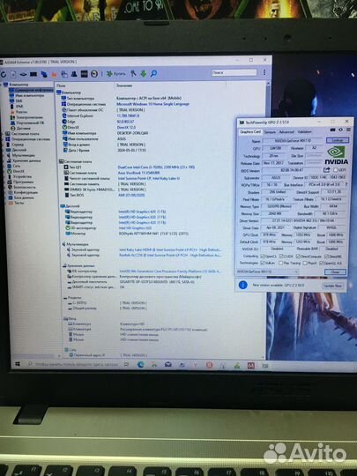Select Суммарная информация in the tree
Image resolution: width=357 pixels, height=476 pixels.
31,90
